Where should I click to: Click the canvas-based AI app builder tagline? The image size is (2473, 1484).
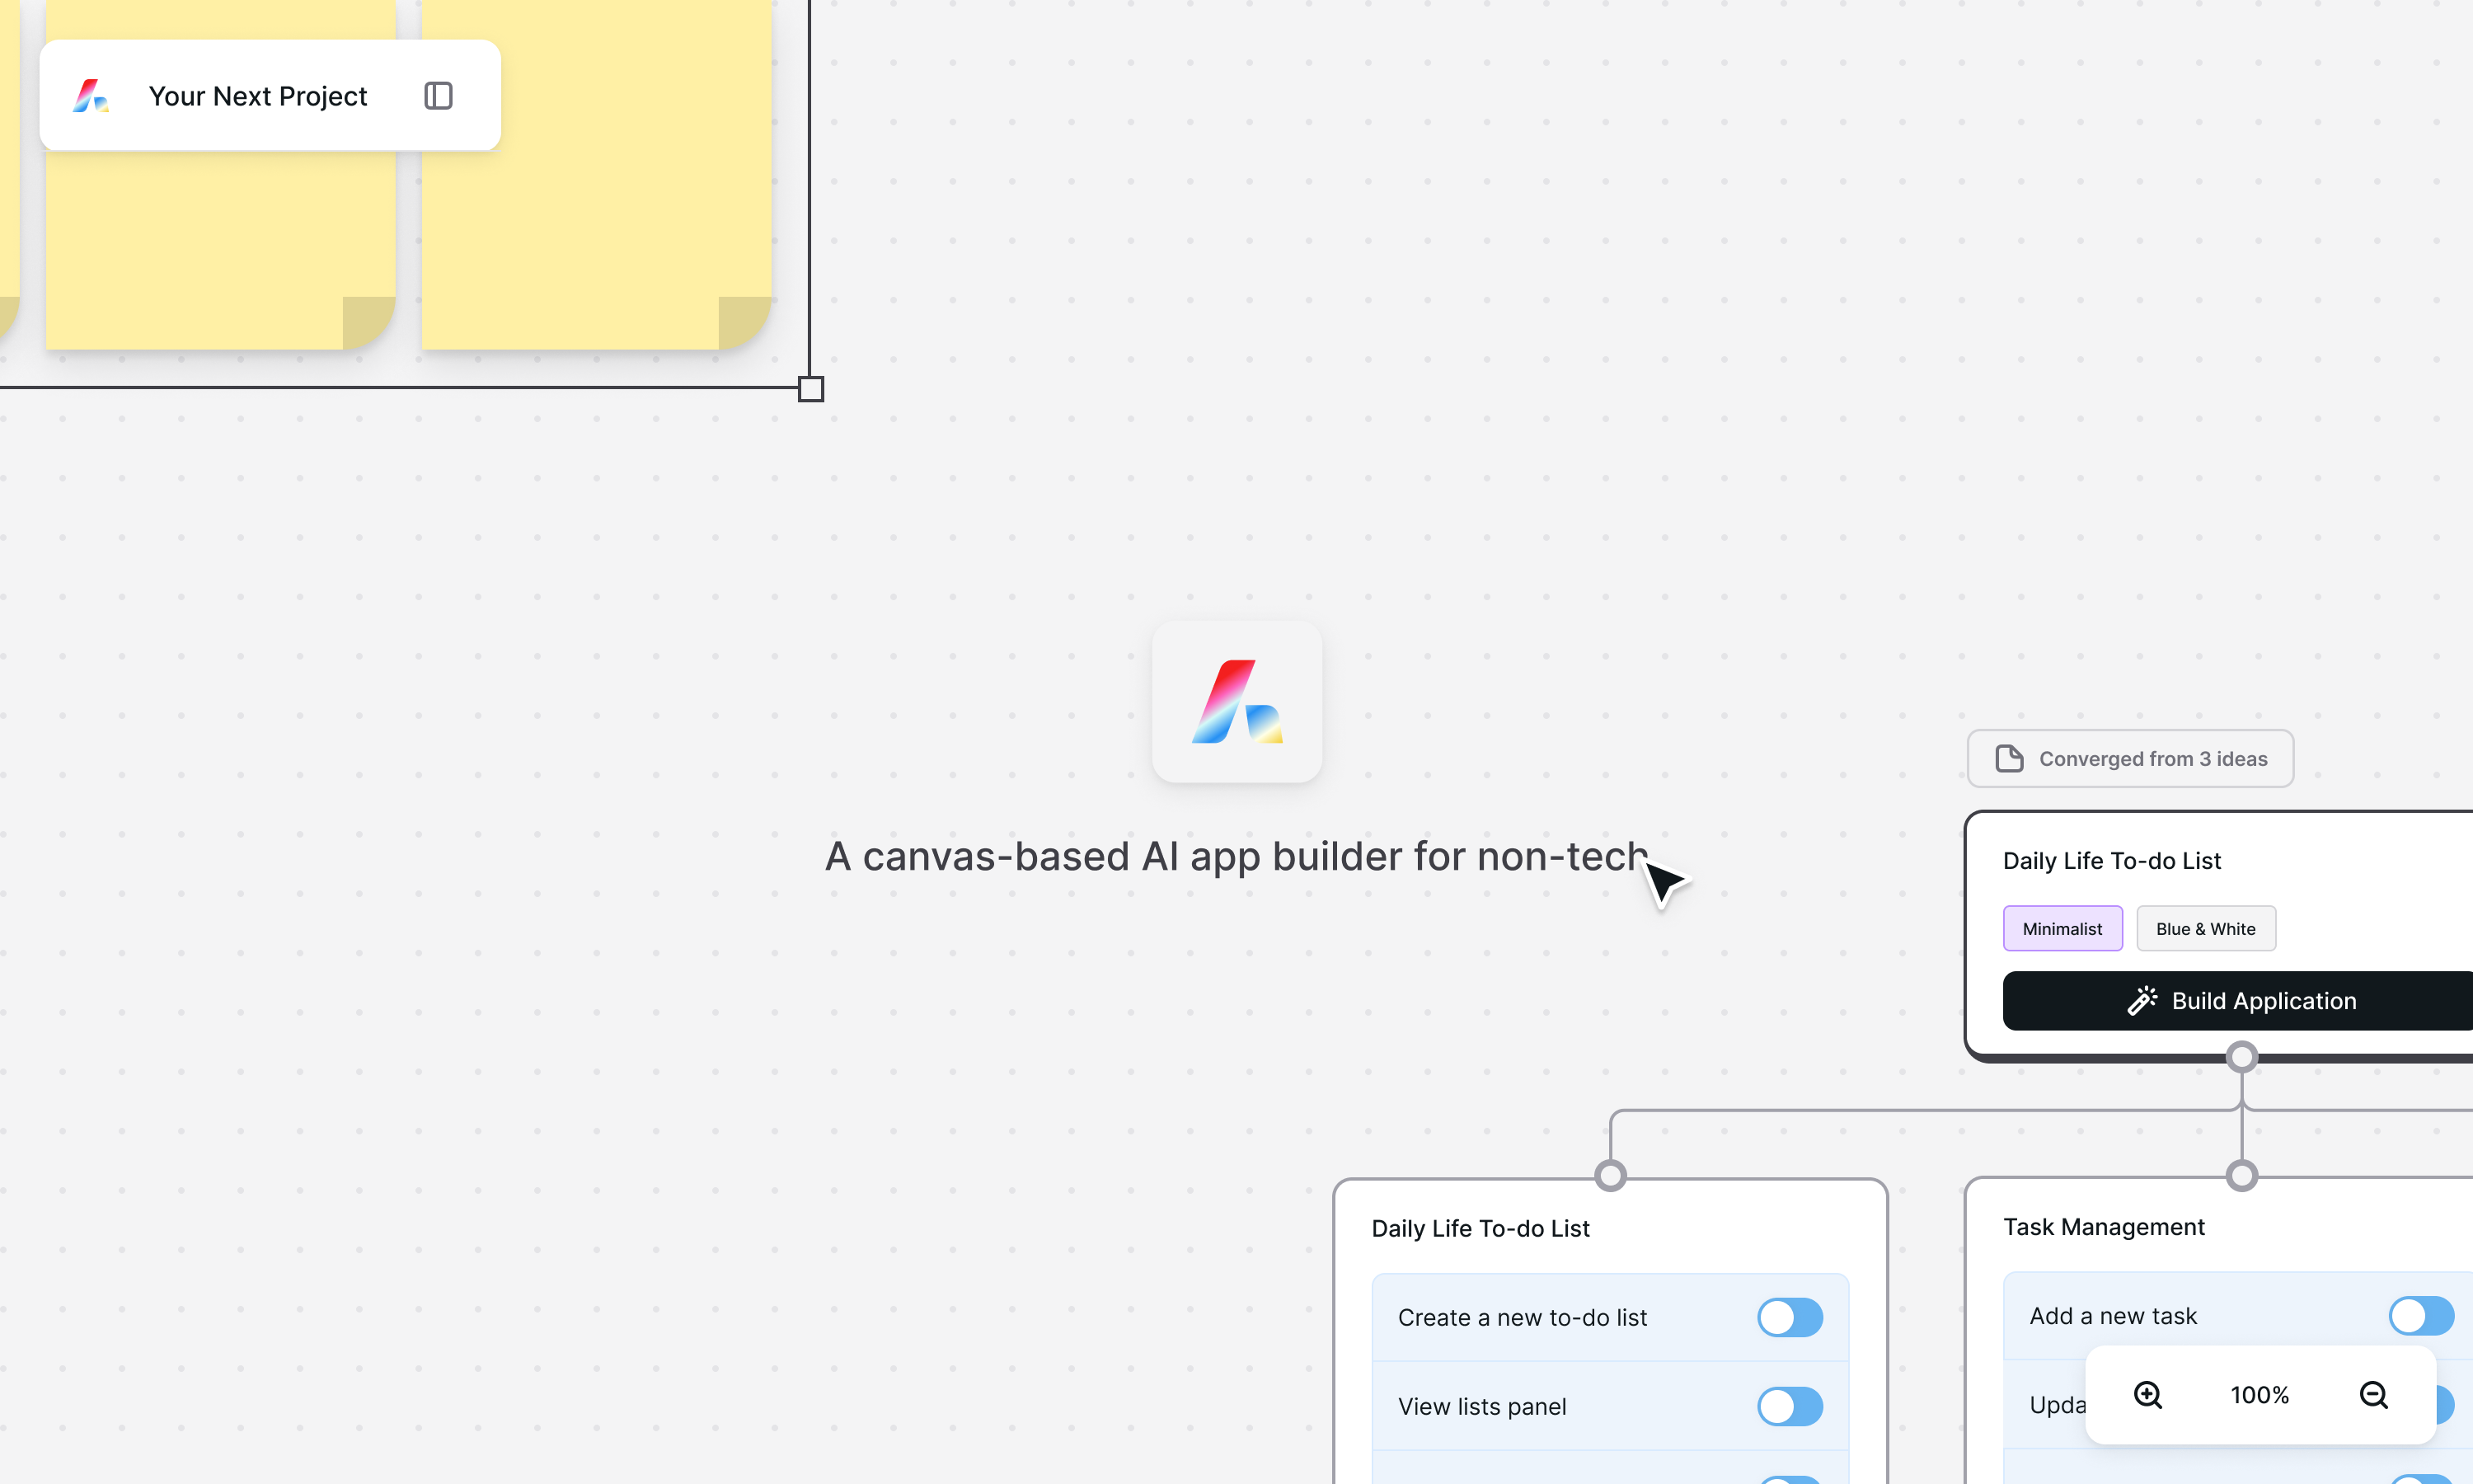tap(1236, 856)
